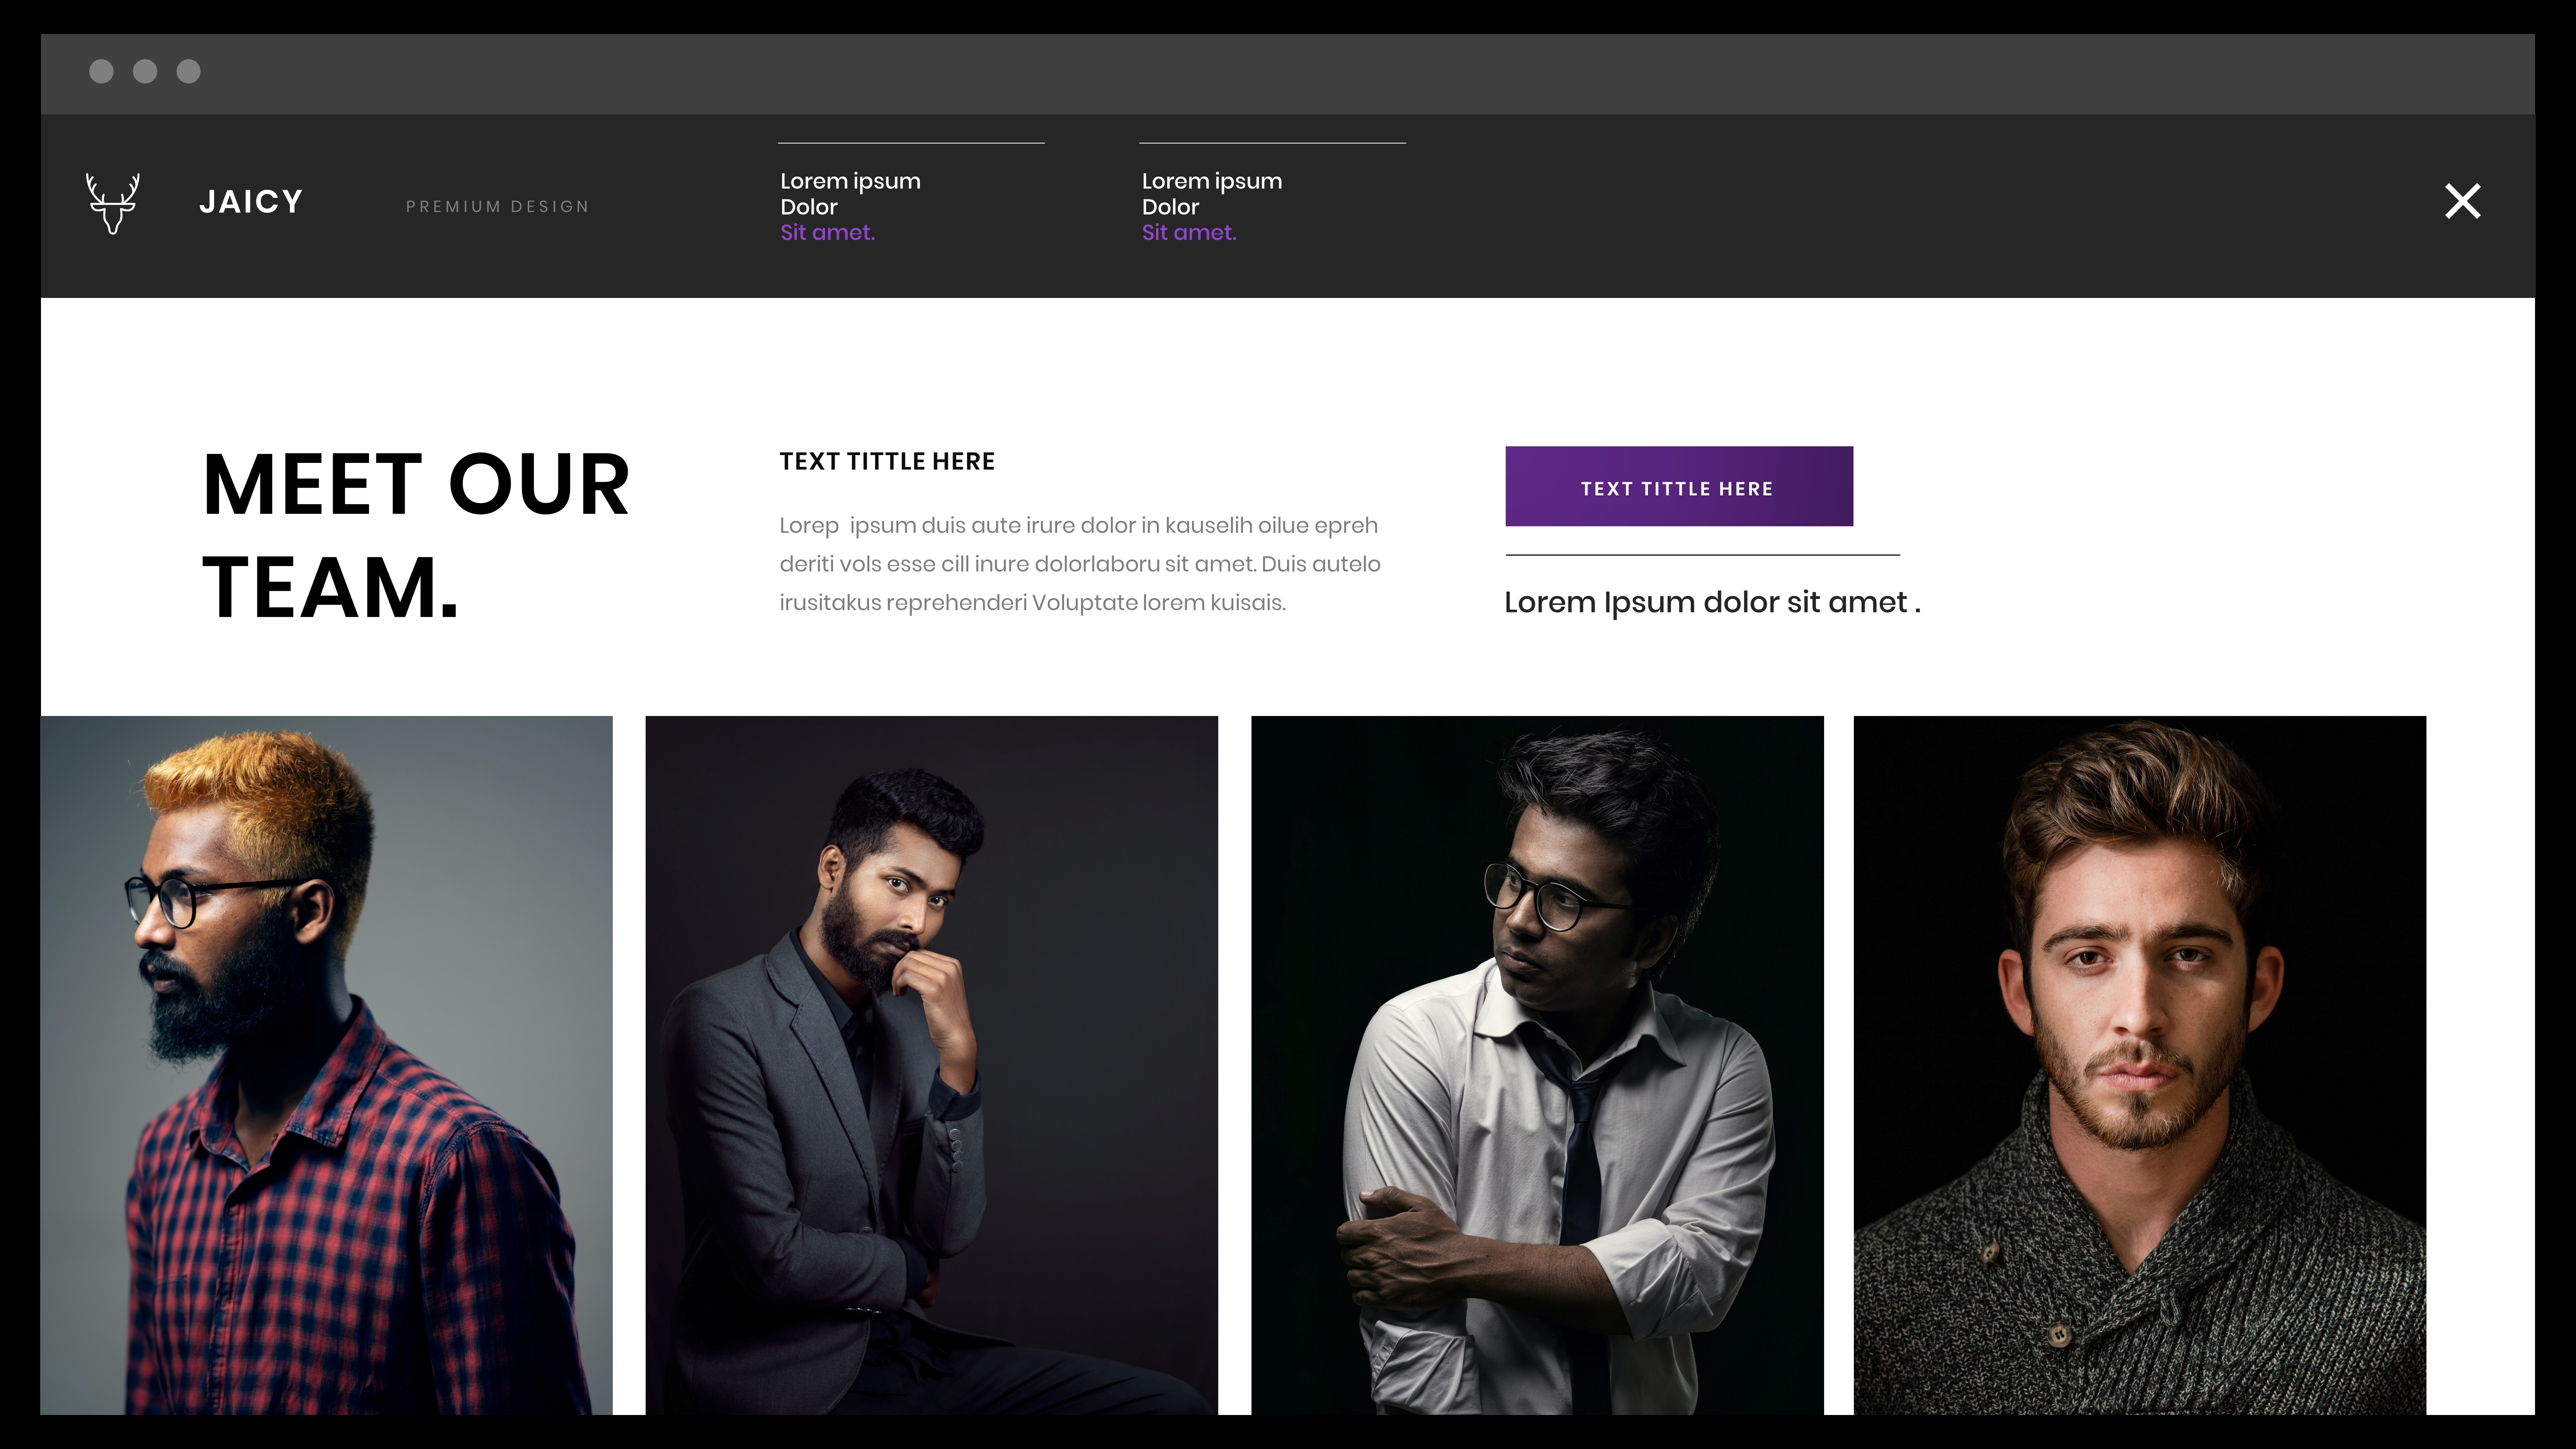The width and height of the screenshot is (2576, 1449).
Task: Open photo of man with orange hair
Action: click(x=326, y=1065)
